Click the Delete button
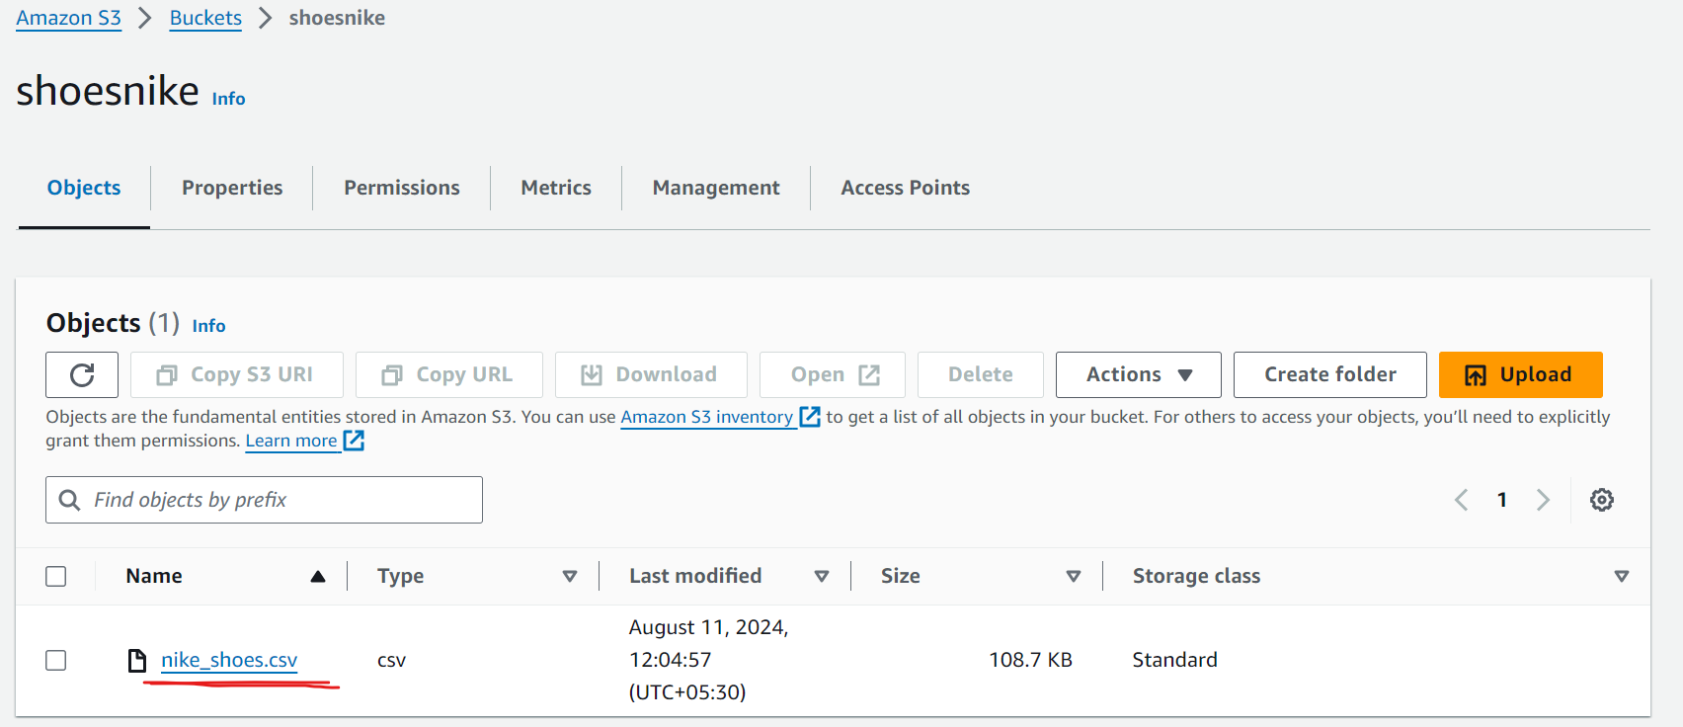This screenshot has height=727, width=1683. click(981, 374)
